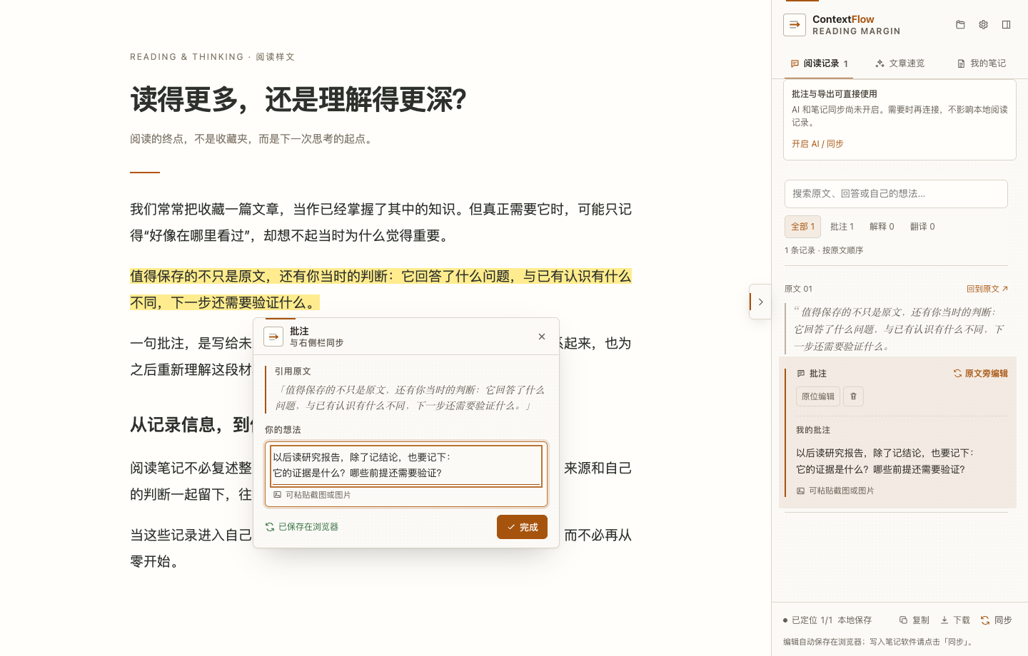Viewport: 1028px width, 656px height.
Task: Click the 原位编辑 button
Action: click(x=818, y=396)
